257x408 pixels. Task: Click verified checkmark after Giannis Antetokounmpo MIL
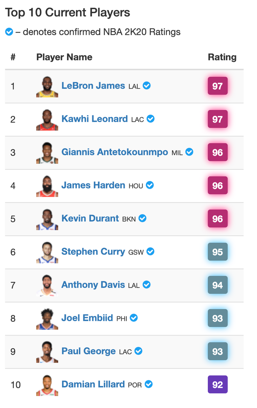(x=189, y=152)
